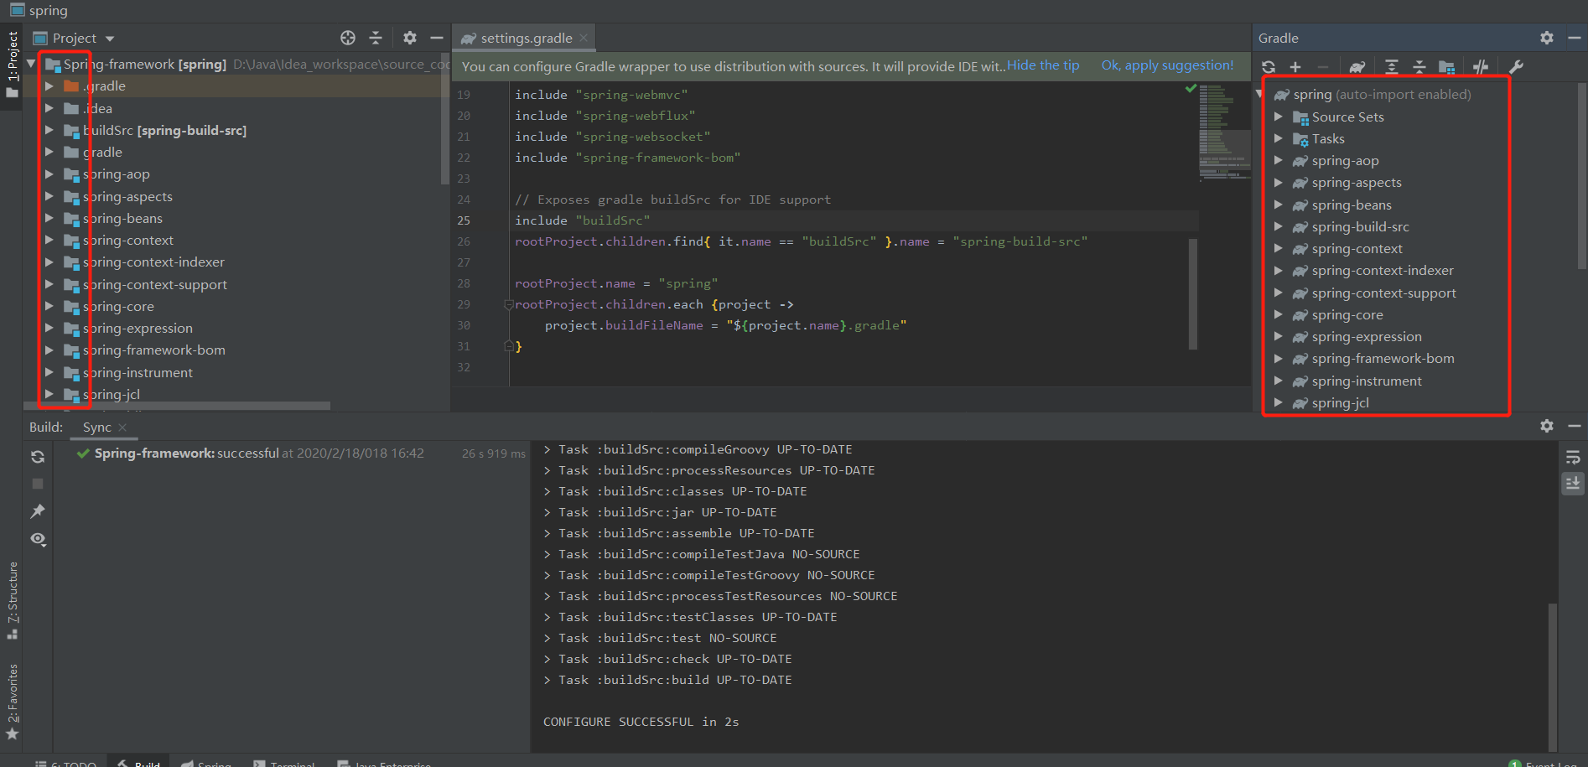Open the 7: Structure side tab
Image resolution: width=1588 pixels, height=767 pixels.
tap(12, 600)
